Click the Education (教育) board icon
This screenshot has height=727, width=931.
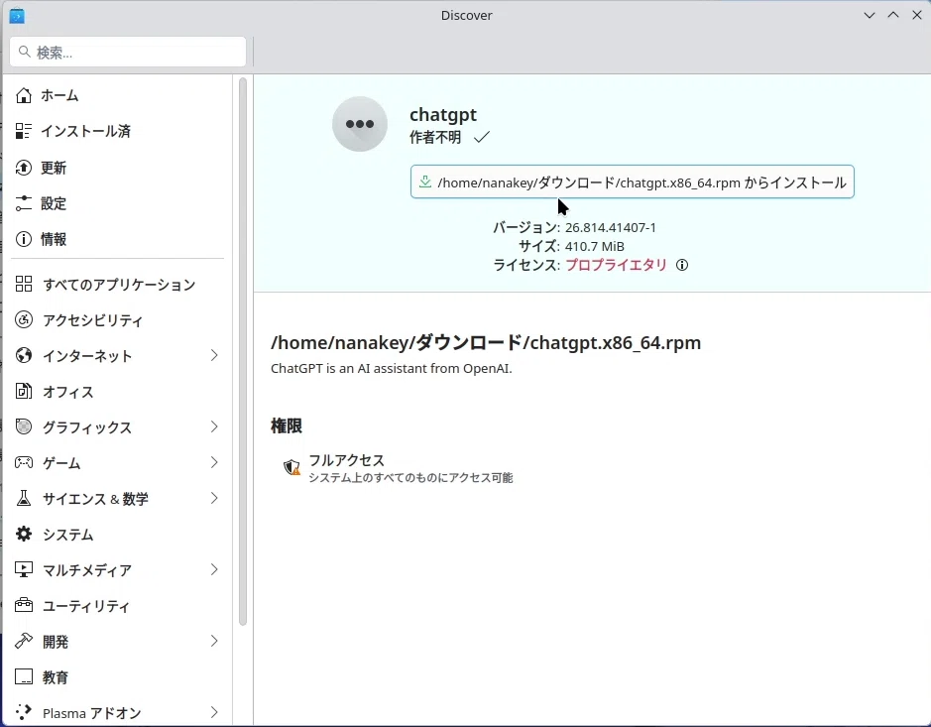coord(24,676)
